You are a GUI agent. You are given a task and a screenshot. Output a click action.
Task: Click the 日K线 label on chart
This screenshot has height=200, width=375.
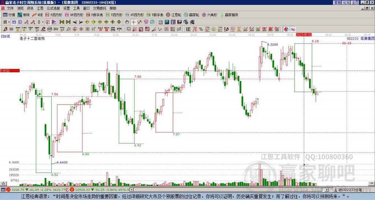[5, 36]
